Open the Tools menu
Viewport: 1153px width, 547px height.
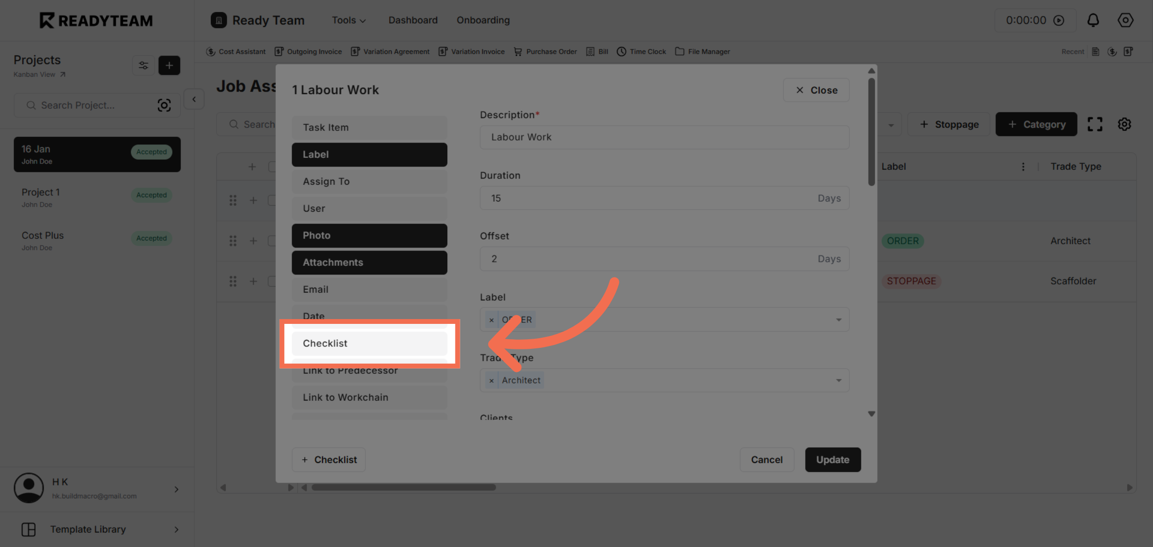[x=348, y=20]
